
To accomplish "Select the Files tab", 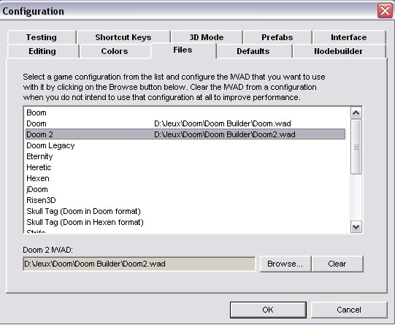I will (x=183, y=50).
